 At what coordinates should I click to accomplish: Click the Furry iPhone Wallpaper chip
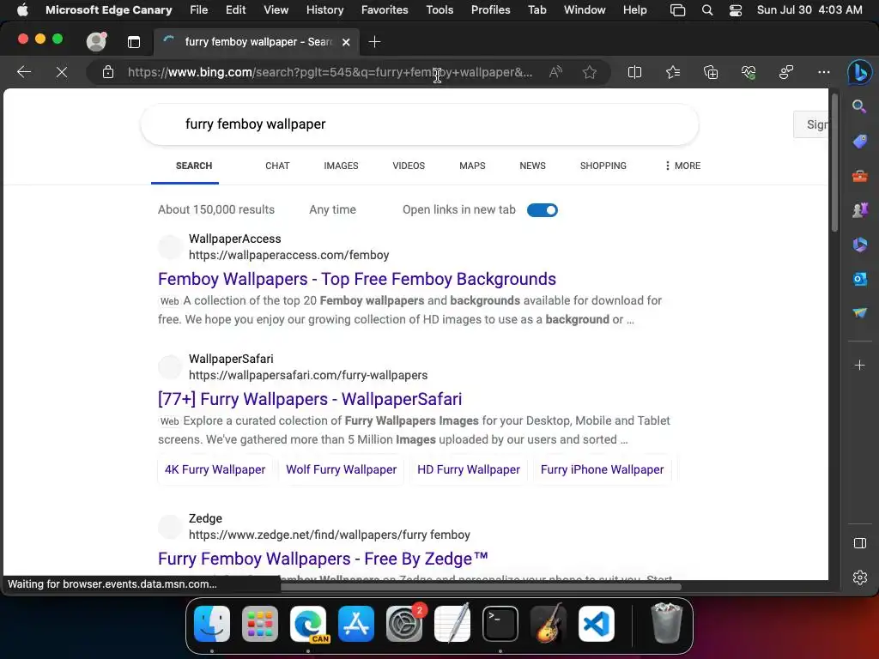(x=602, y=469)
